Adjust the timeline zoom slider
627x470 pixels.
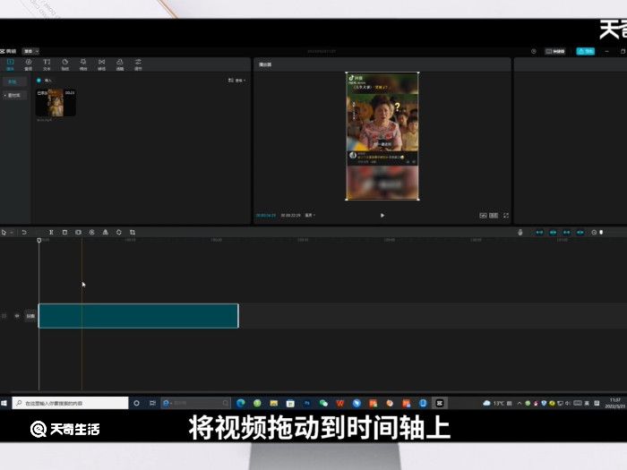(x=601, y=232)
